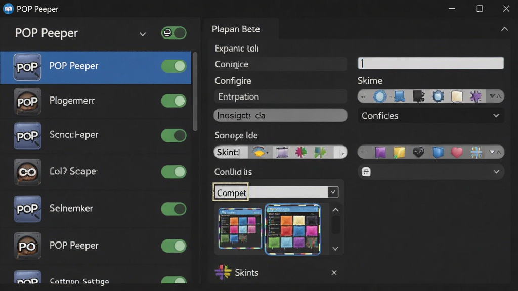The image size is (518, 291).
Task: Toggle the switch on PO-icon POP Peeper row
Action: click(x=174, y=246)
